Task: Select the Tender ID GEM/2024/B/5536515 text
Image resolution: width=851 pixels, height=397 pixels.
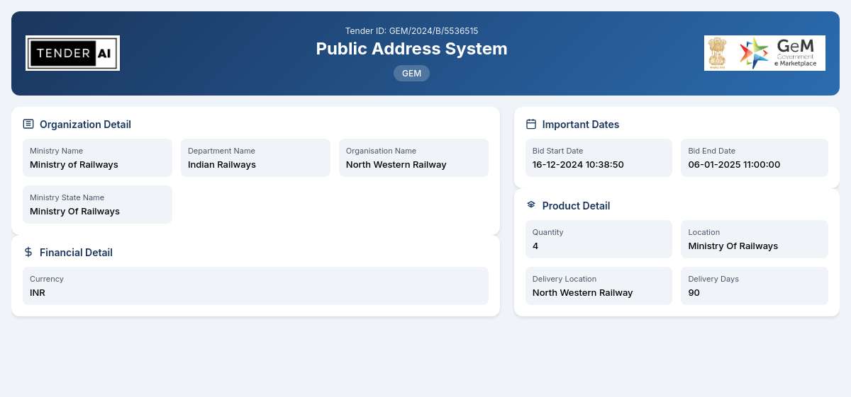Action: pos(411,31)
